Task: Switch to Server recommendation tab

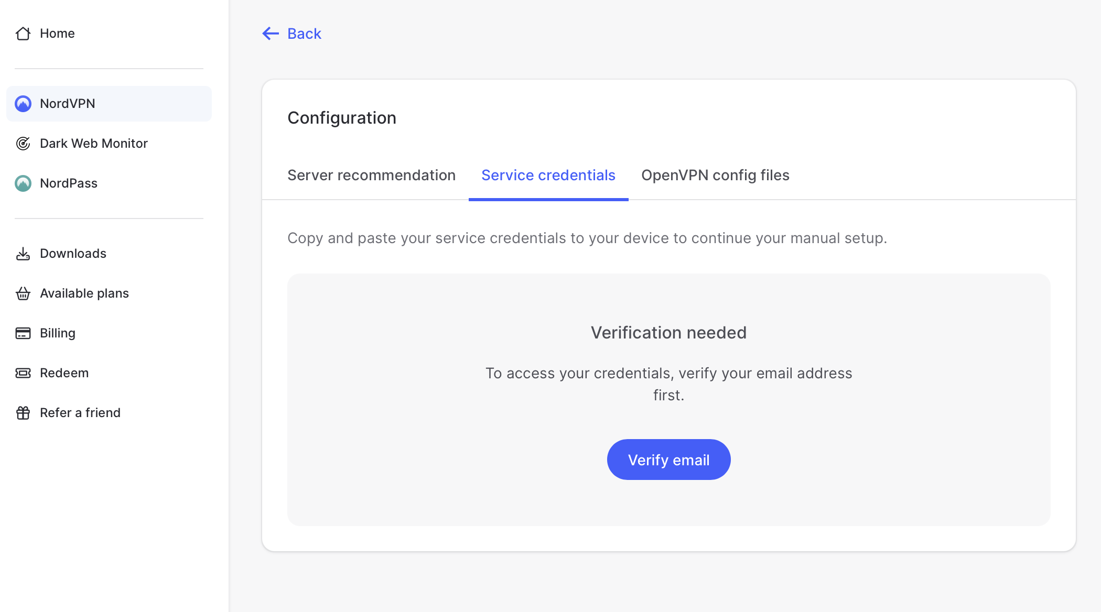Action: 371,175
